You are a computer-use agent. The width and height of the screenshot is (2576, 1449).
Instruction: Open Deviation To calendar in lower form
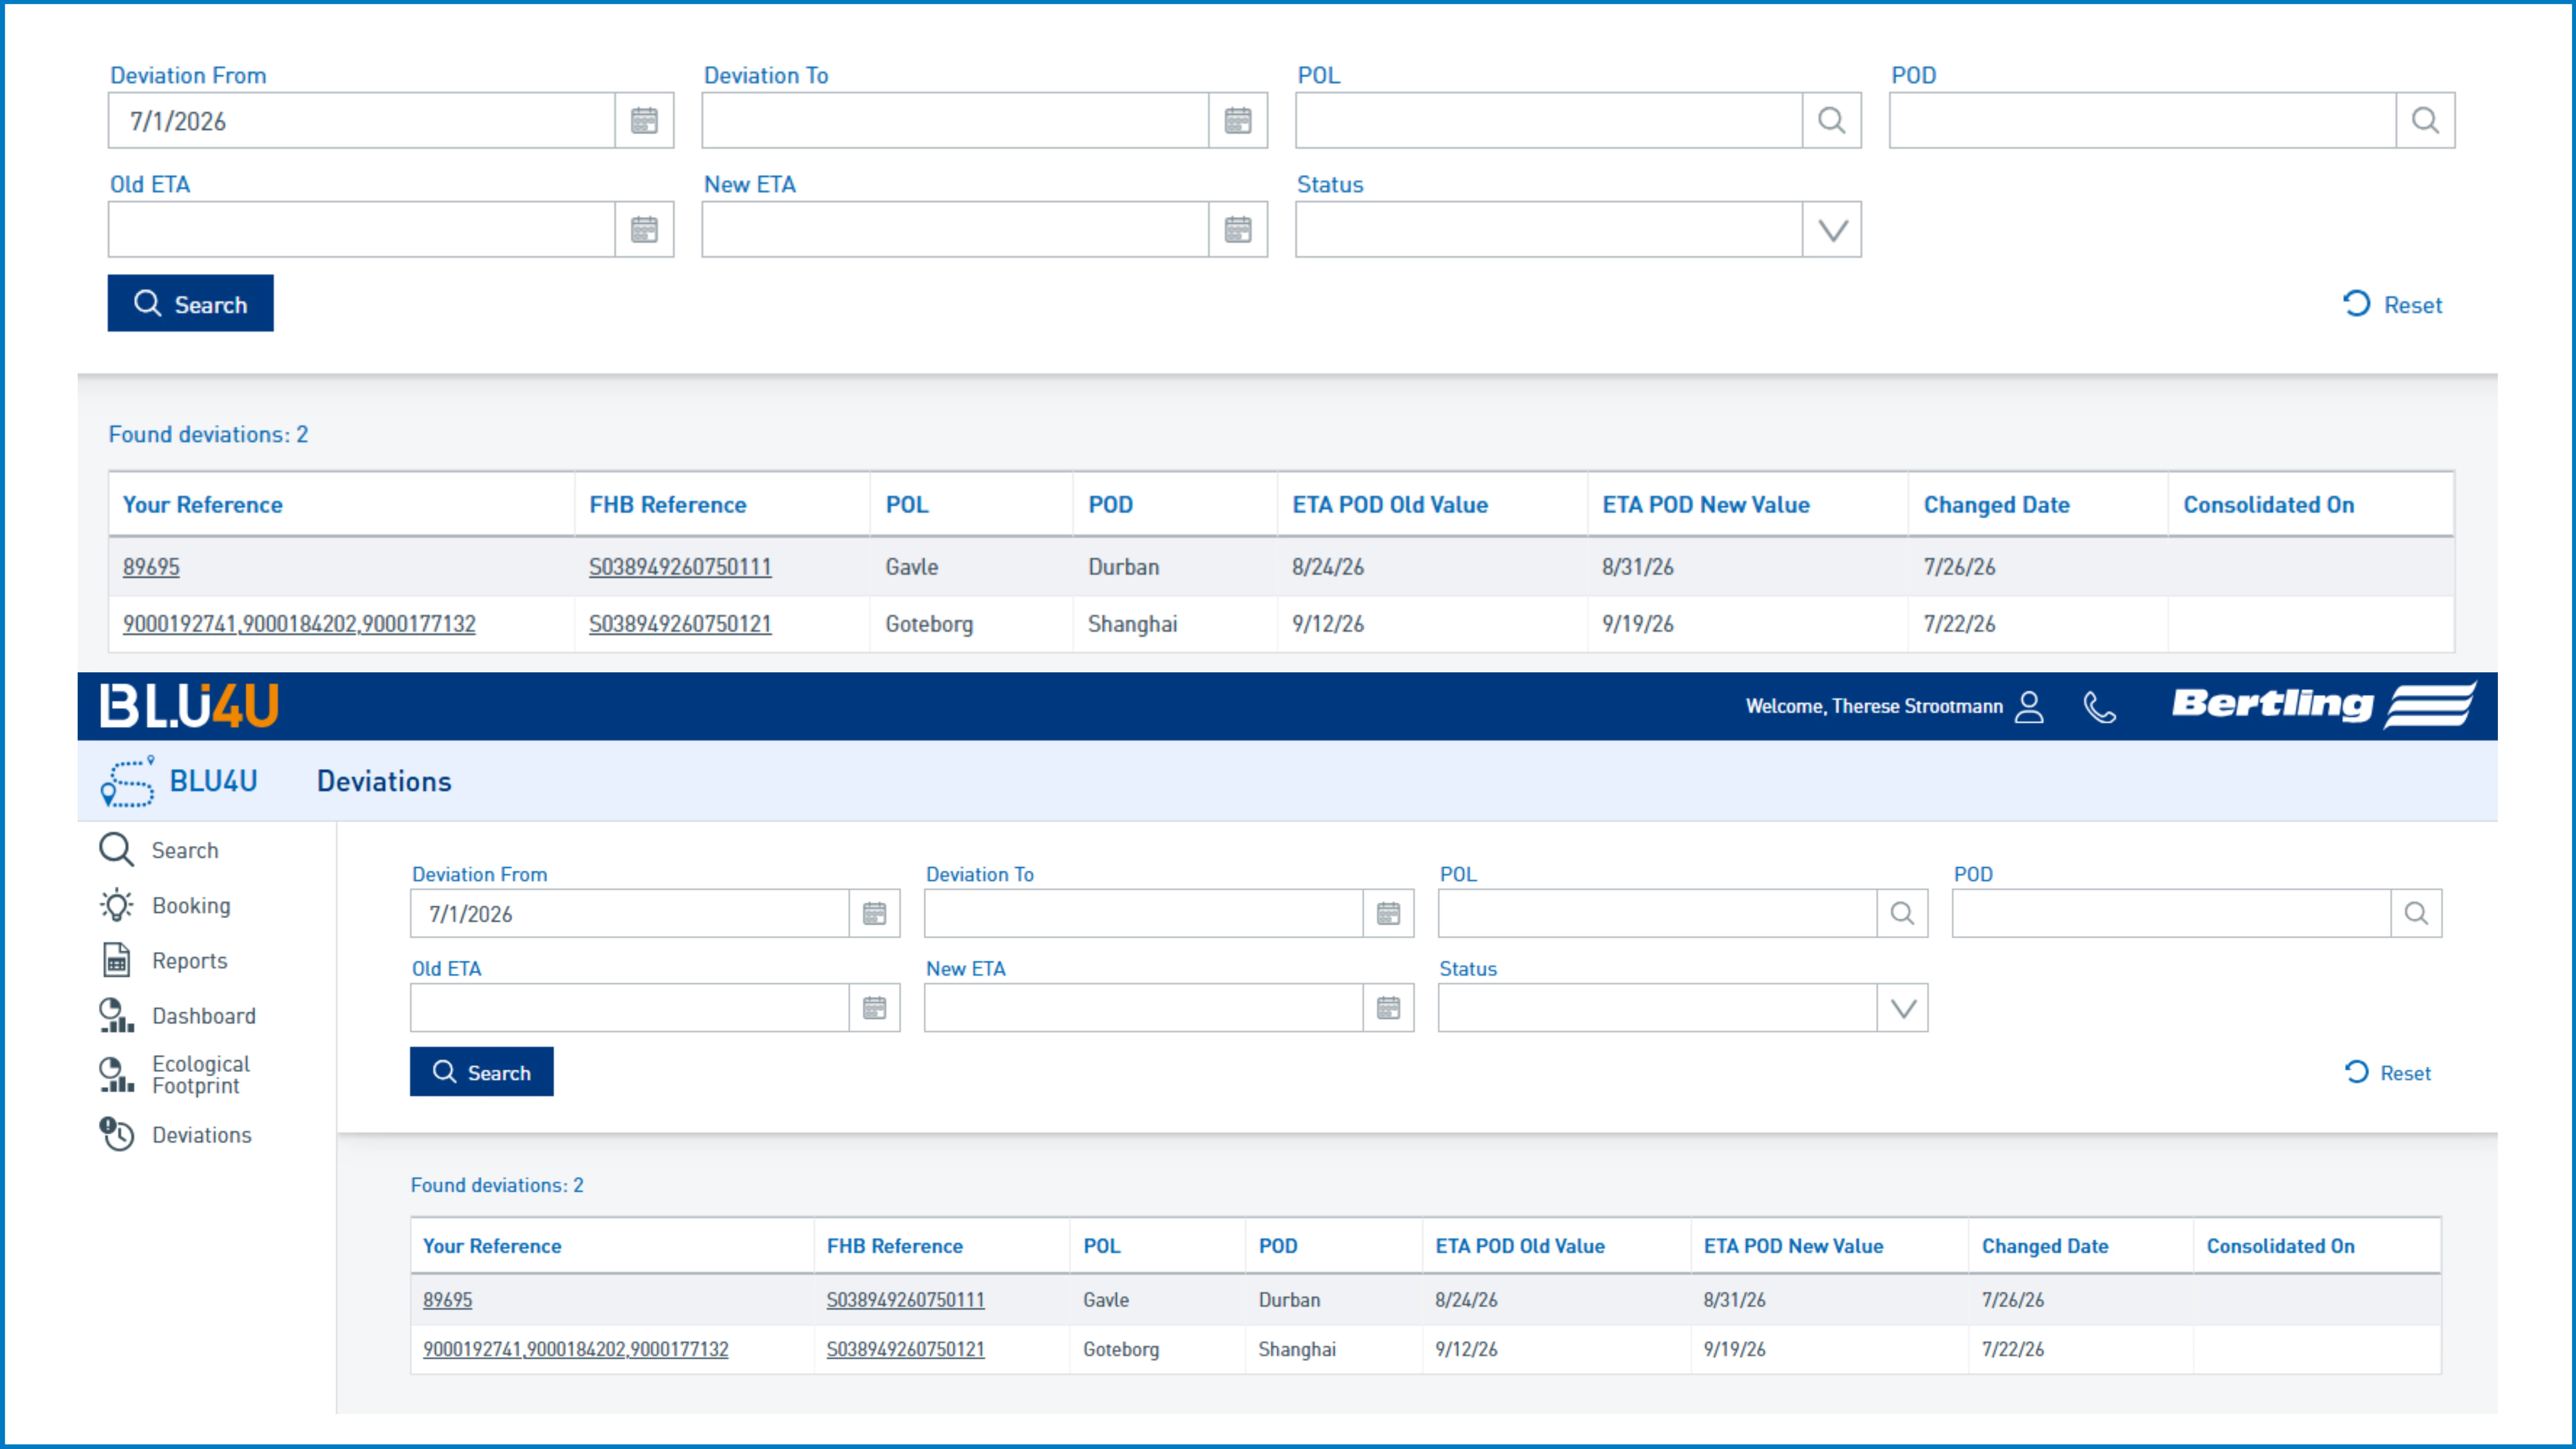pyautogui.click(x=1389, y=913)
